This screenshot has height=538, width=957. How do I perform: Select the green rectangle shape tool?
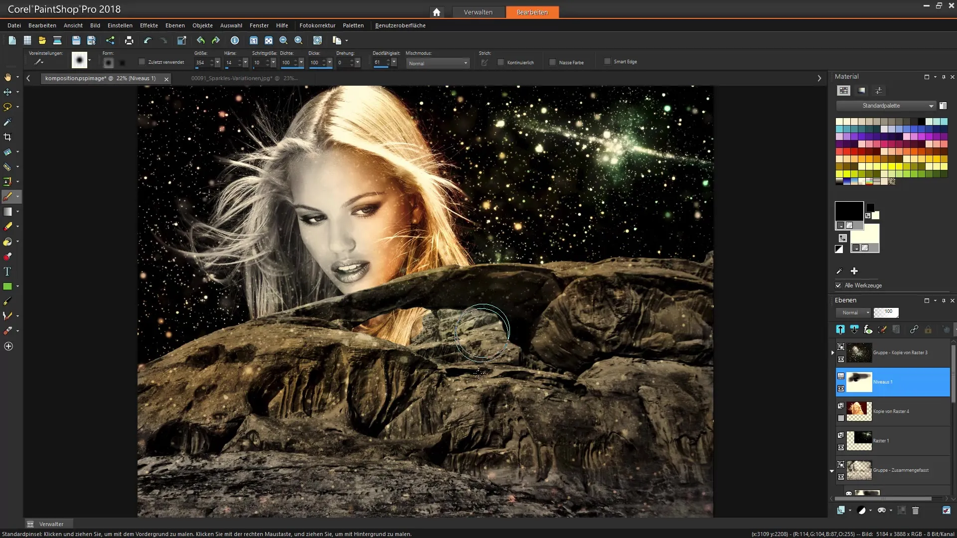(7, 286)
